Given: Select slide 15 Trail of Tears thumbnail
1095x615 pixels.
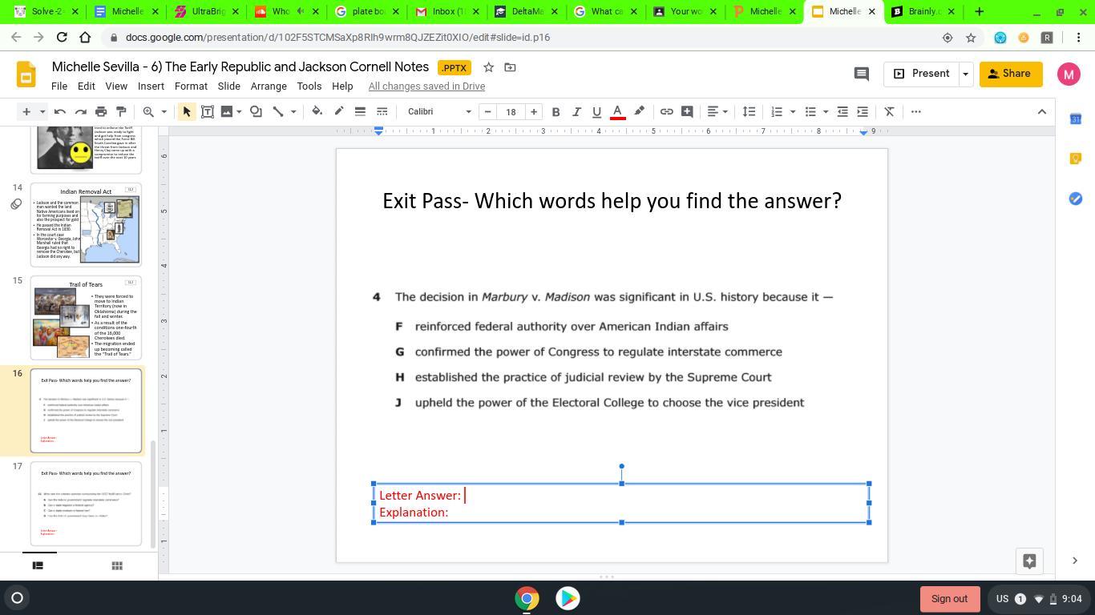Looking at the screenshot, I should 86,318.
